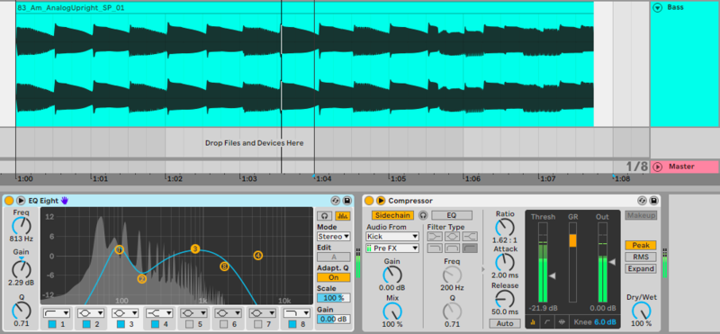Screen dimensions: 720x334
Task: Select RMS compressor mode
Action: click(641, 257)
